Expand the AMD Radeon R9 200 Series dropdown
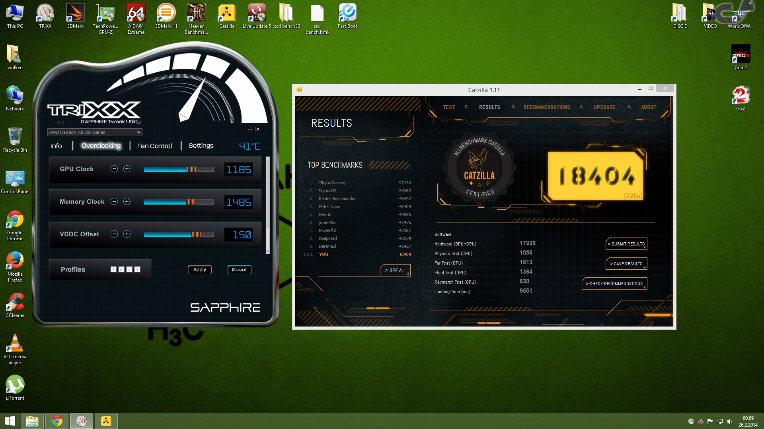 [138, 132]
